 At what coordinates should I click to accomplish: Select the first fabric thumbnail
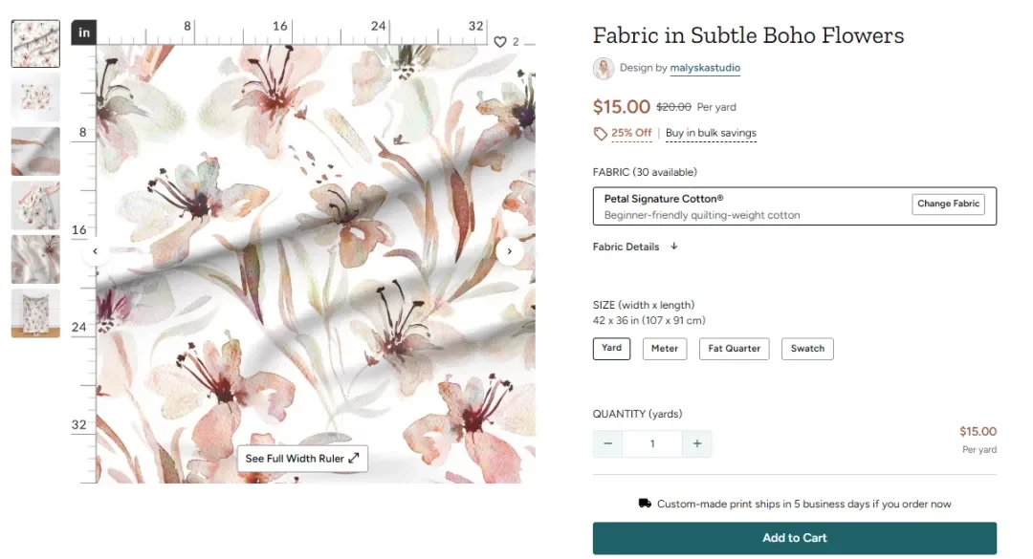click(35, 44)
